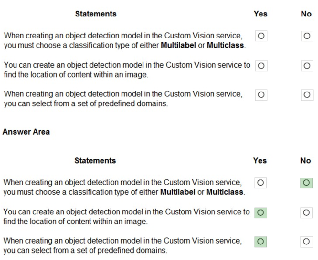Click the Multilabel or Multiclass statement in Answer Area

124,187
